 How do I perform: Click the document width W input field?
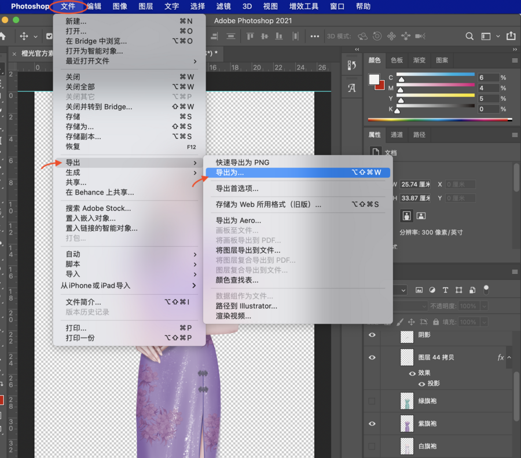415,184
